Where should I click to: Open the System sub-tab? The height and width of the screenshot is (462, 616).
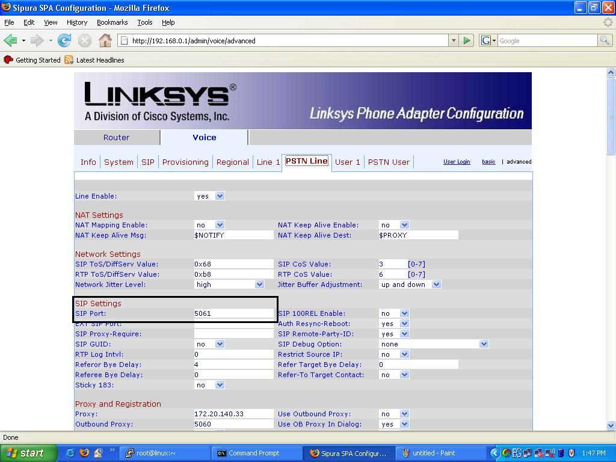point(119,162)
